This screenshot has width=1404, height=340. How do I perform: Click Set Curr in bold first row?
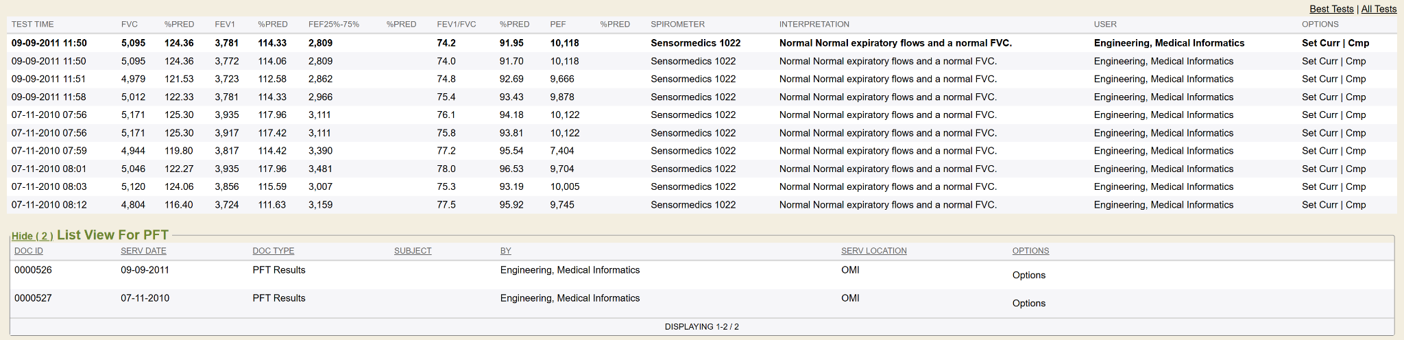(x=1320, y=43)
